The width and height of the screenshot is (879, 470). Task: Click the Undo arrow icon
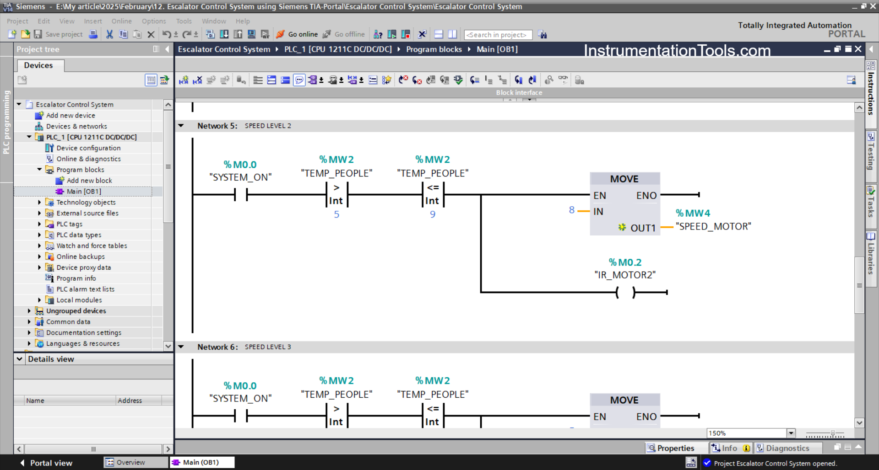167,34
